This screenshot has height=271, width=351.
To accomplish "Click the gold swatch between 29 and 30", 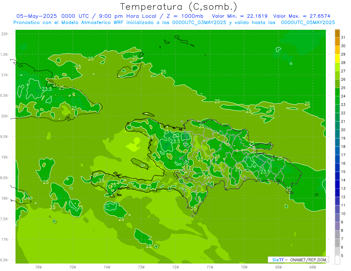I will coord(337,50).
